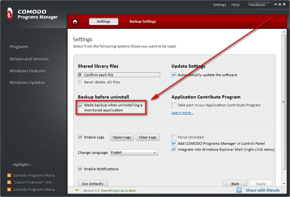Click the "Shared library files" heading
Screen dimensions: 290x197
coord(98,66)
